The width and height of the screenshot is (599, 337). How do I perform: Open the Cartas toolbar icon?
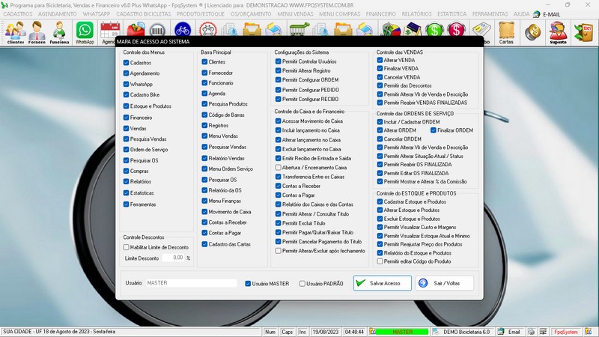coord(506,33)
